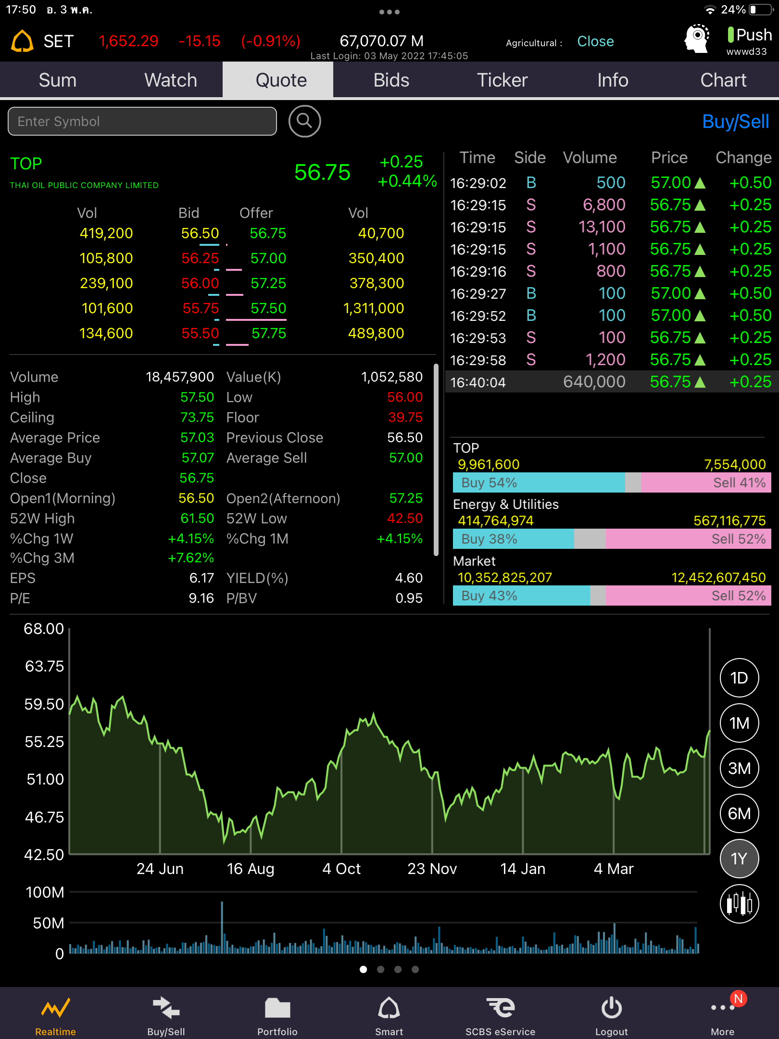Tap the head profile settings icon
This screenshot has width=779, height=1039.
[697, 39]
